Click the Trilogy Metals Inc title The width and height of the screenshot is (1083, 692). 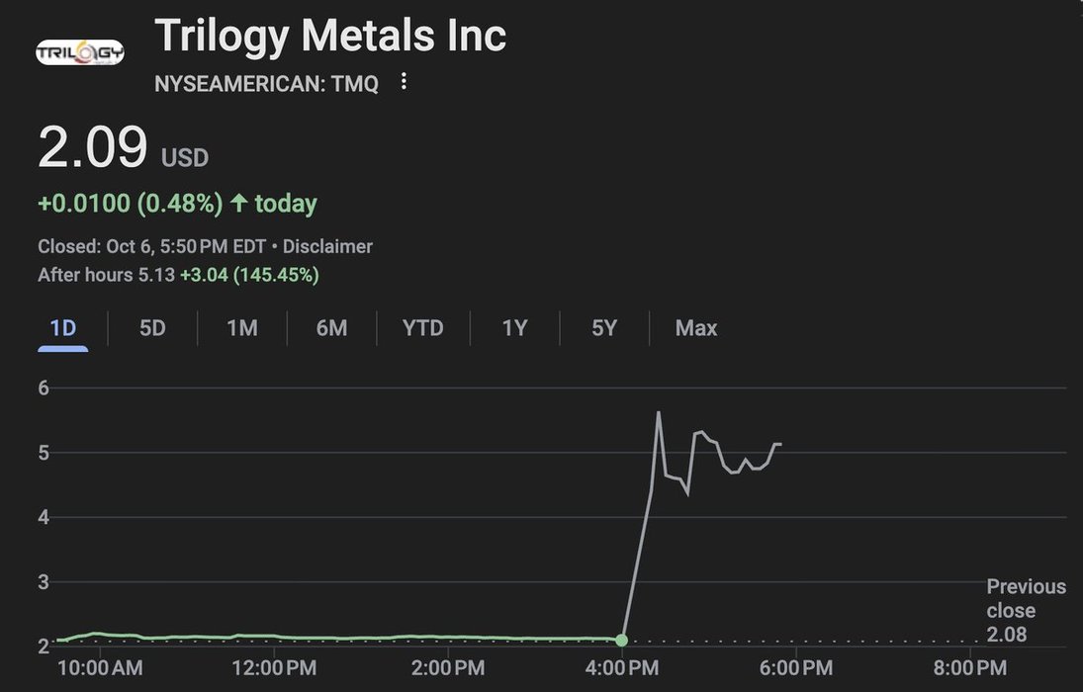tap(330, 37)
